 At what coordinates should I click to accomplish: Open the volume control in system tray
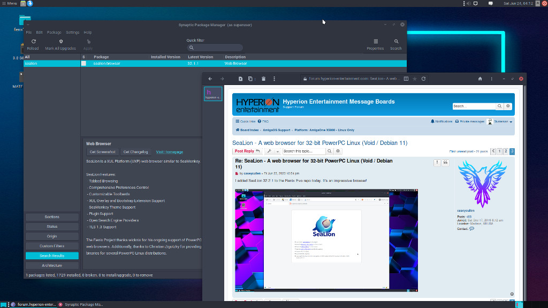coord(469,4)
